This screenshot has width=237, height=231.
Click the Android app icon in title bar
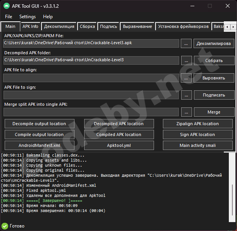point(7,6)
